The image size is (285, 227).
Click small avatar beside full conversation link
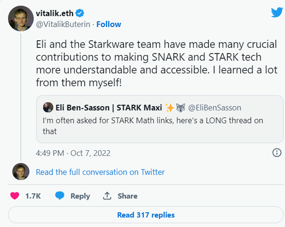pos(21,172)
